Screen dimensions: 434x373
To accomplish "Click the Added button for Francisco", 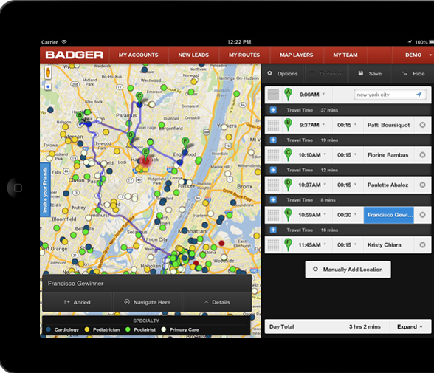I will pos(77,302).
